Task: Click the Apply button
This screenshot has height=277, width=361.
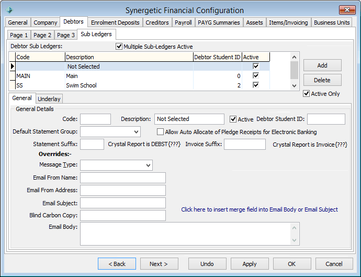Action: [x=250, y=264]
